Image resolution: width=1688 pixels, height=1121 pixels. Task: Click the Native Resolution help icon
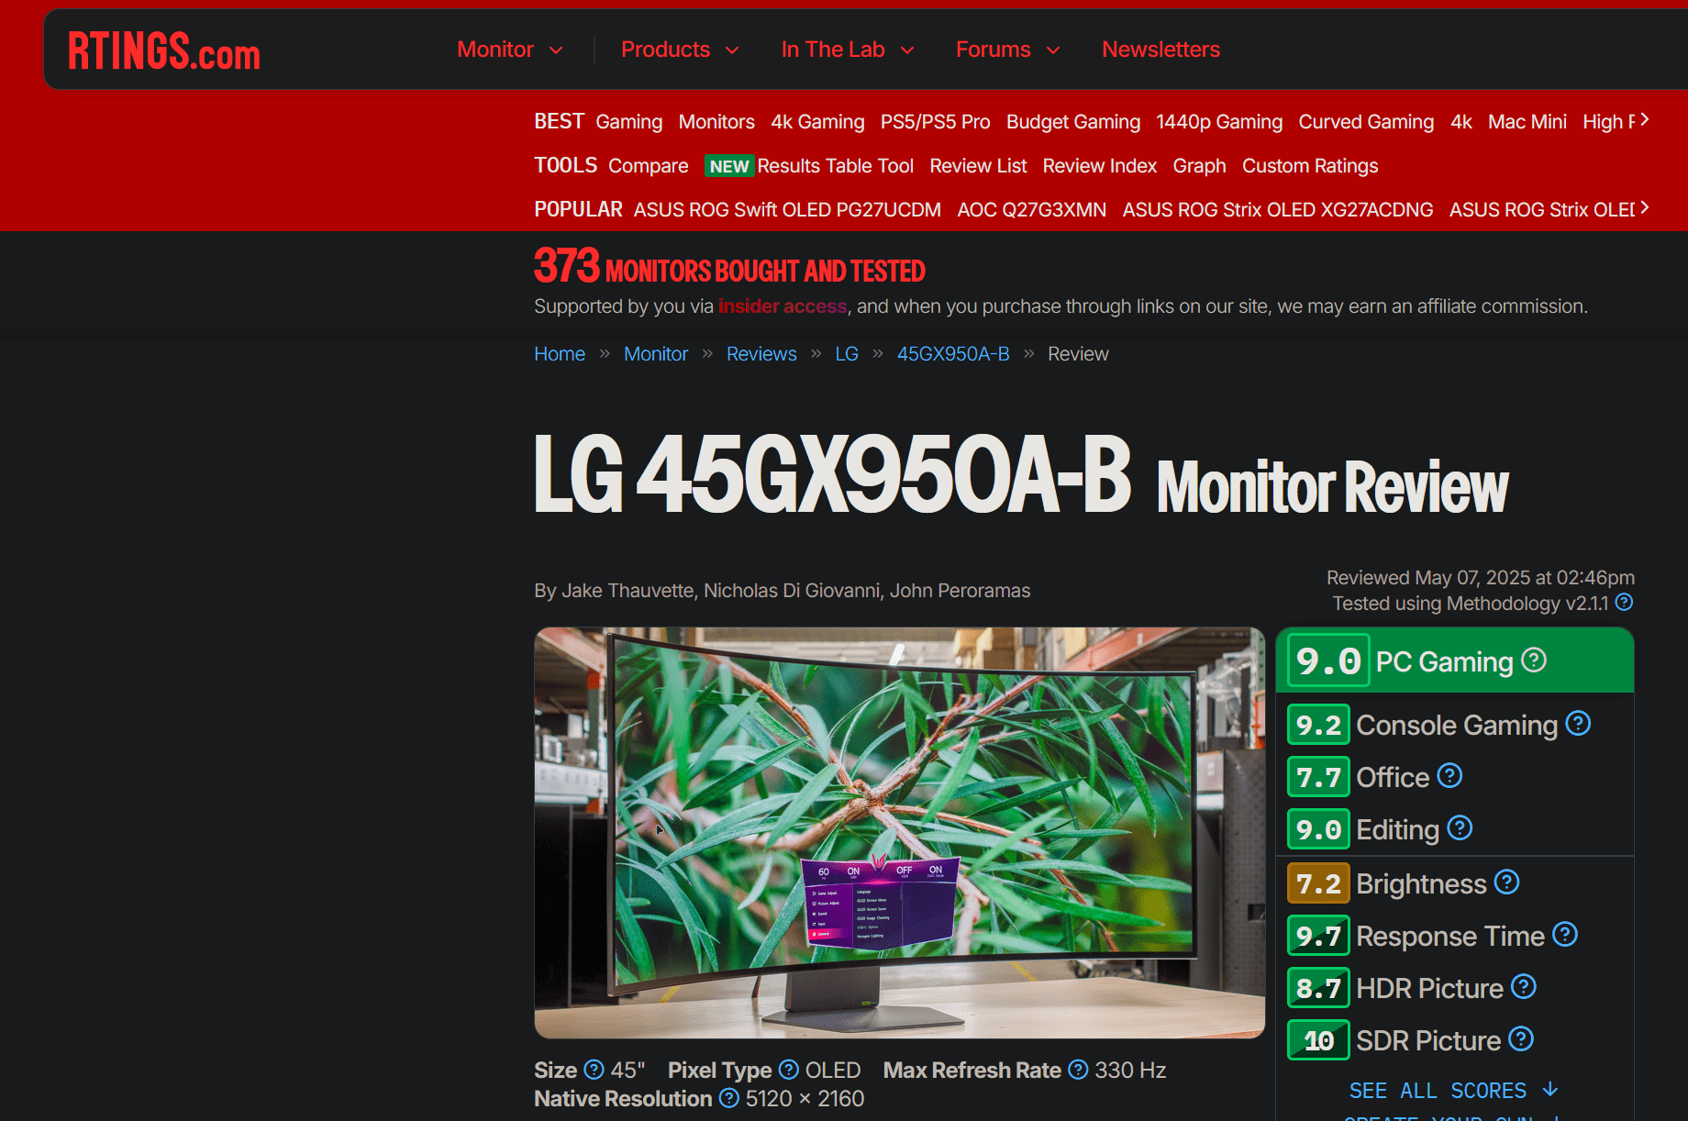coord(729,1099)
